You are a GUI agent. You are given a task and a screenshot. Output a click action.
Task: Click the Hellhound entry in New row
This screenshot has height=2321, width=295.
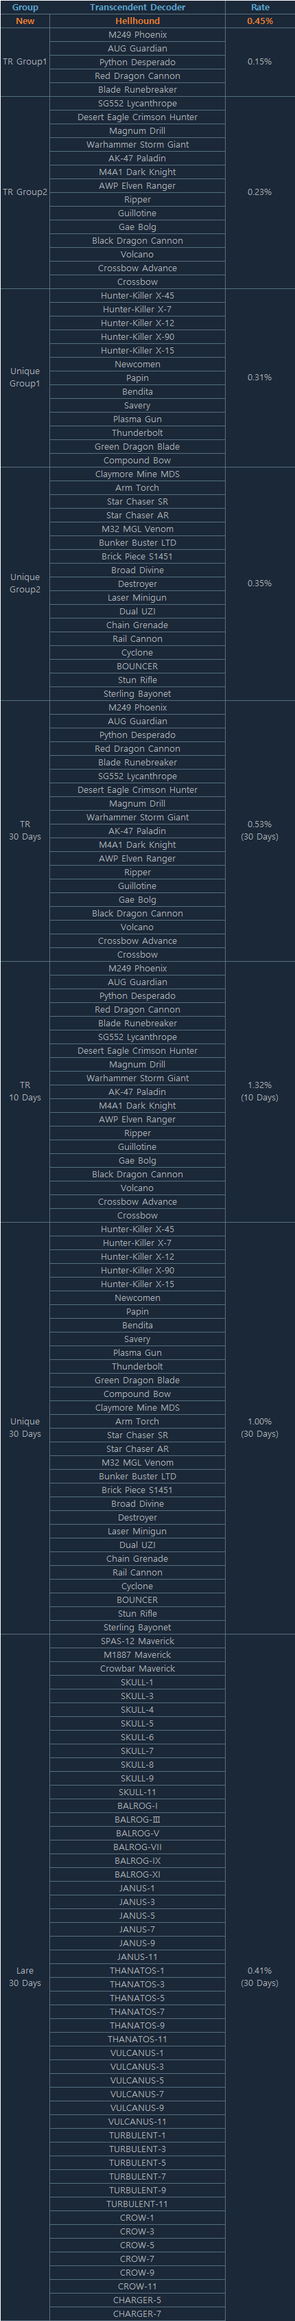pos(138,21)
